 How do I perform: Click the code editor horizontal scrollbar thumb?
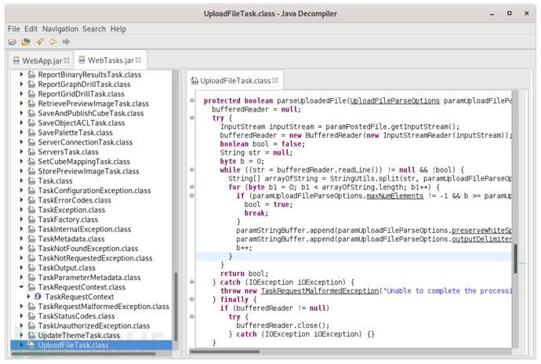(x=225, y=351)
